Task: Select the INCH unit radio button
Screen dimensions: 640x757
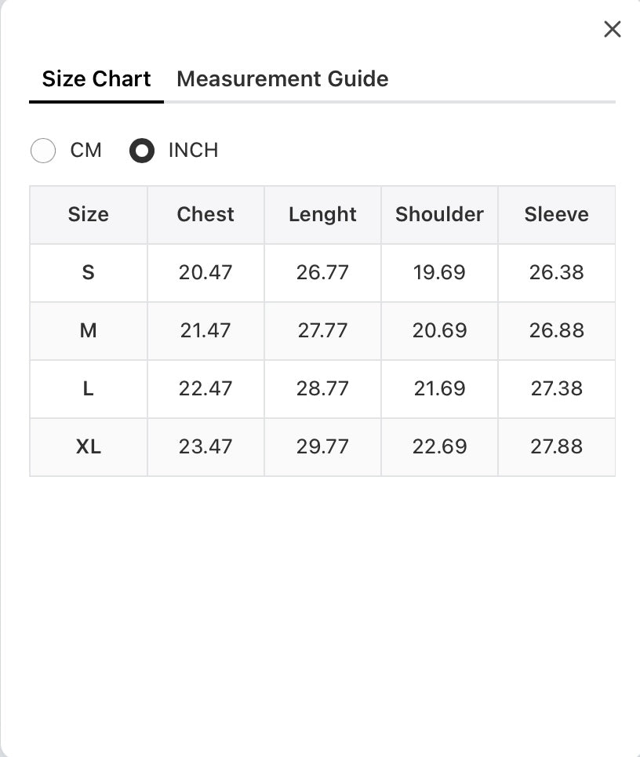Action: click(142, 150)
